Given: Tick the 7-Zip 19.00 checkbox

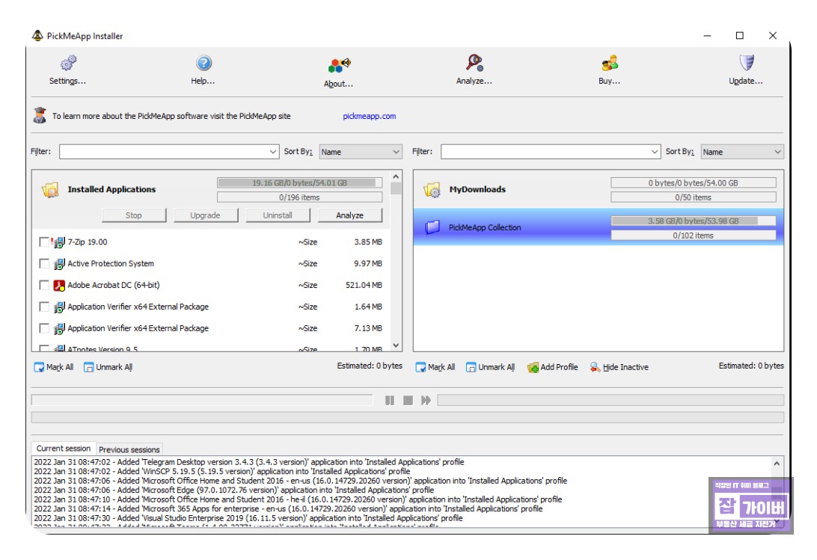Looking at the screenshot, I should pos(44,242).
